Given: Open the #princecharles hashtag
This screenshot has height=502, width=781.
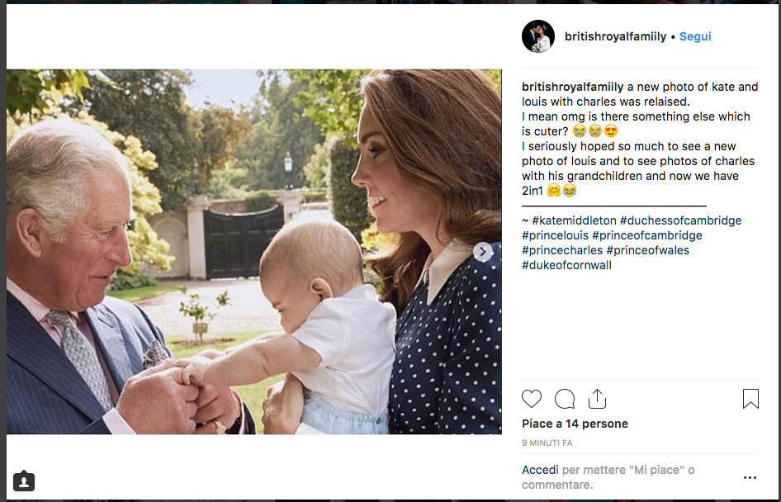Looking at the screenshot, I should pyautogui.click(x=561, y=250).
